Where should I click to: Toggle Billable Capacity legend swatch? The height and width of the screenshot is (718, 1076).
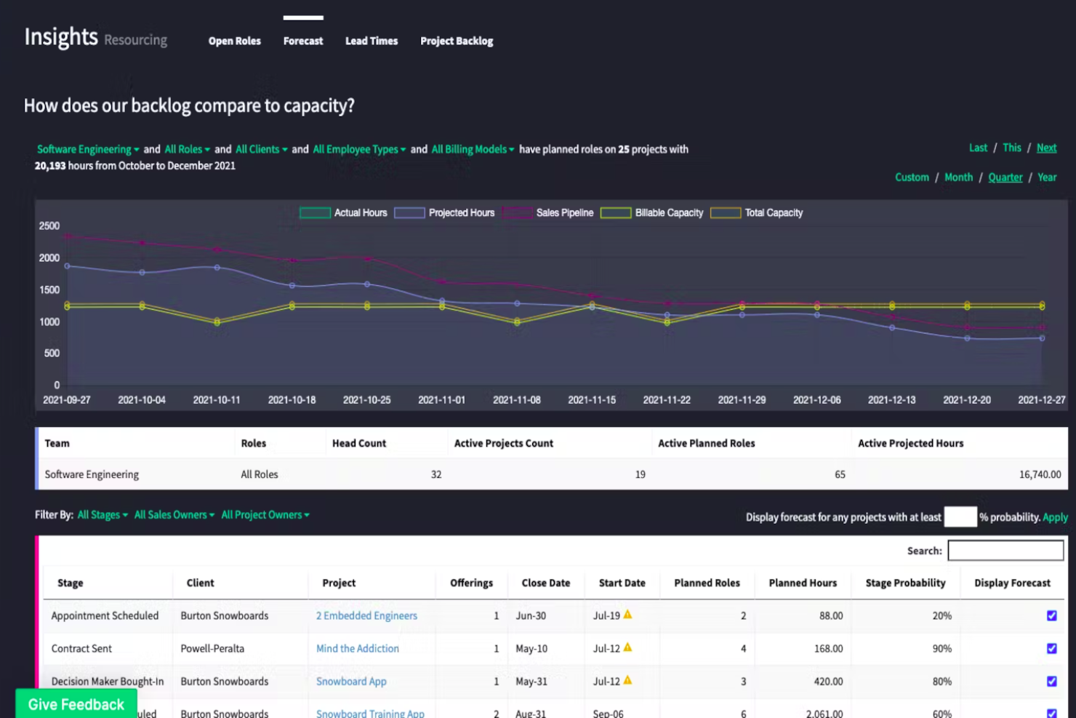click(x=616, y=212)
